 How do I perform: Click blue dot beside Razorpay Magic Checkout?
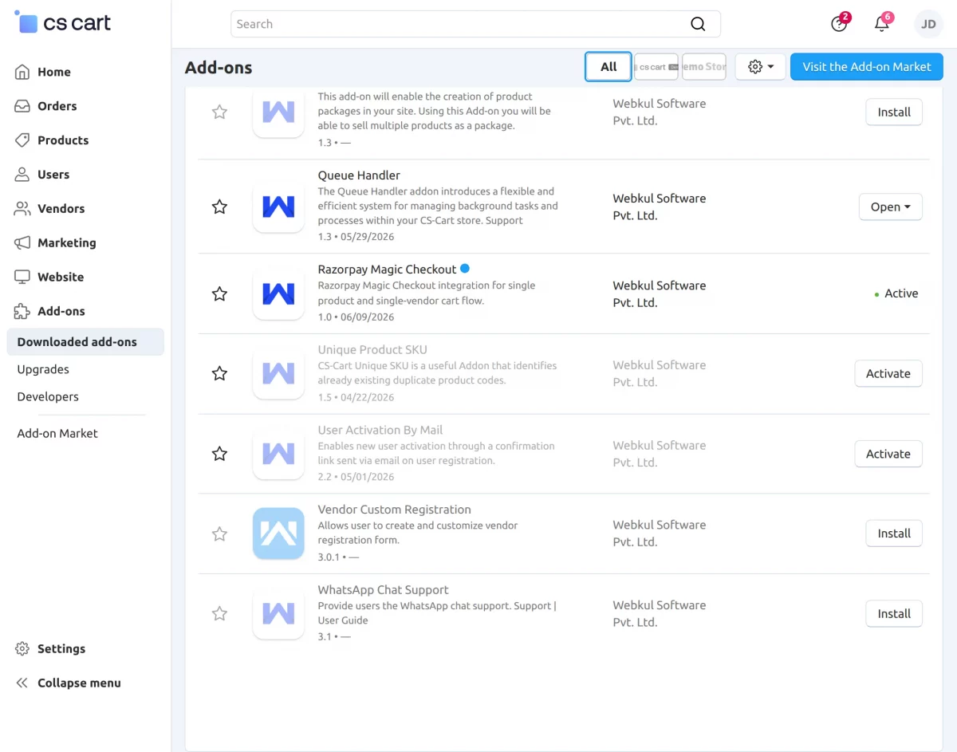point(465,269)
